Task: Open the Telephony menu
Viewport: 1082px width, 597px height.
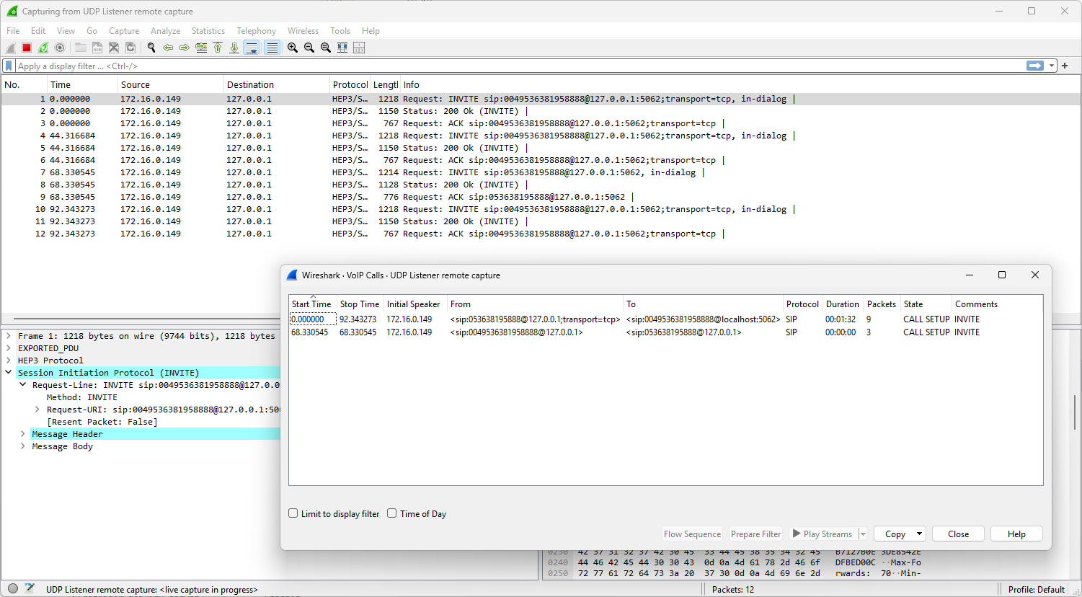Action: [256, 30]
